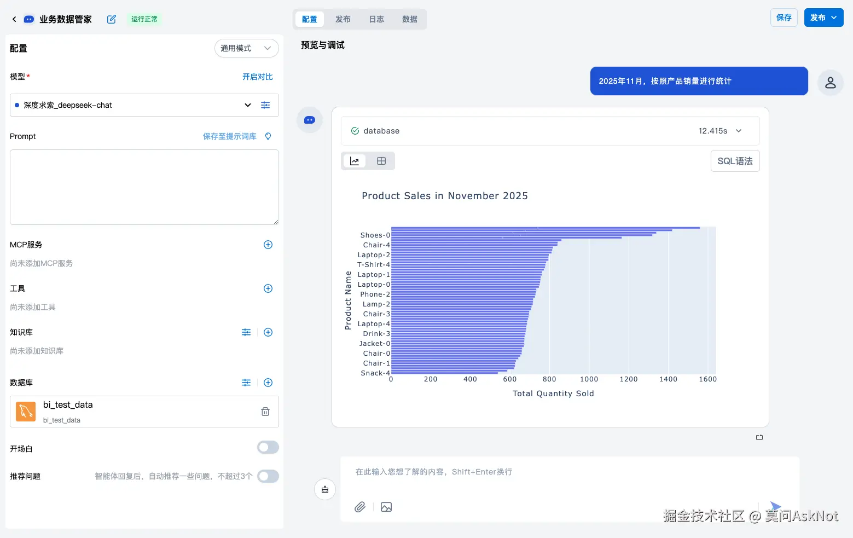Open 数据库 settings sliders icon
Image resolution: width=853 pixels, height=538 pixels.
(x=246, y=383)
